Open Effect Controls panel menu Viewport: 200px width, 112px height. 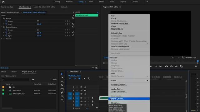pos(31,7)
